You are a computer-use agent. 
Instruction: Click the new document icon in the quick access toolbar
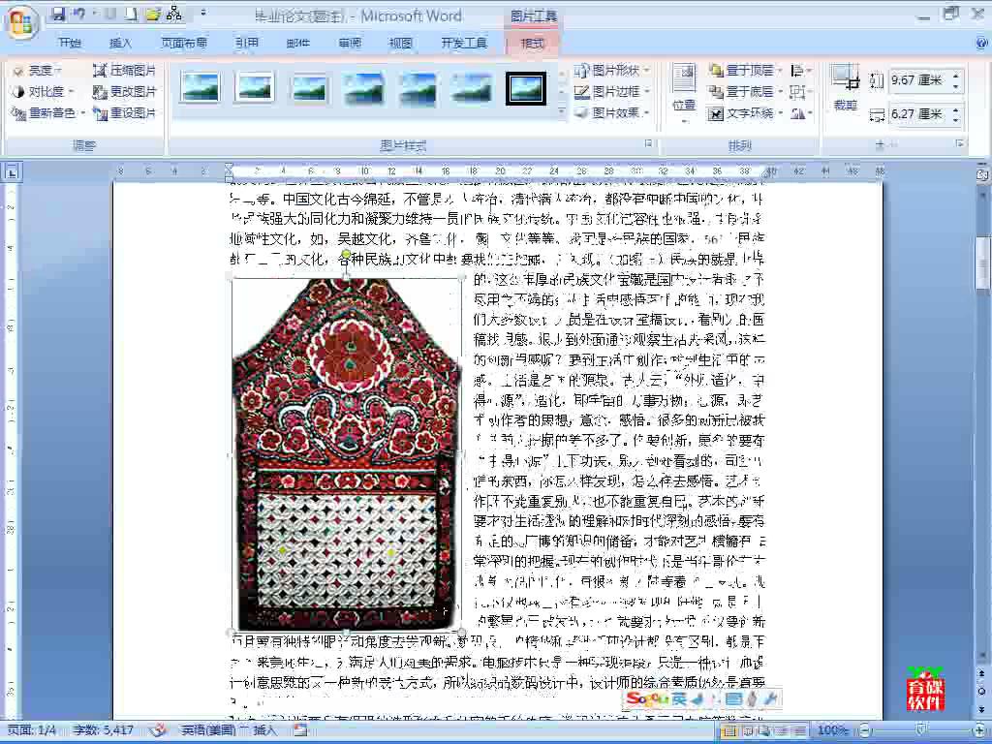(x=131, y=14)
